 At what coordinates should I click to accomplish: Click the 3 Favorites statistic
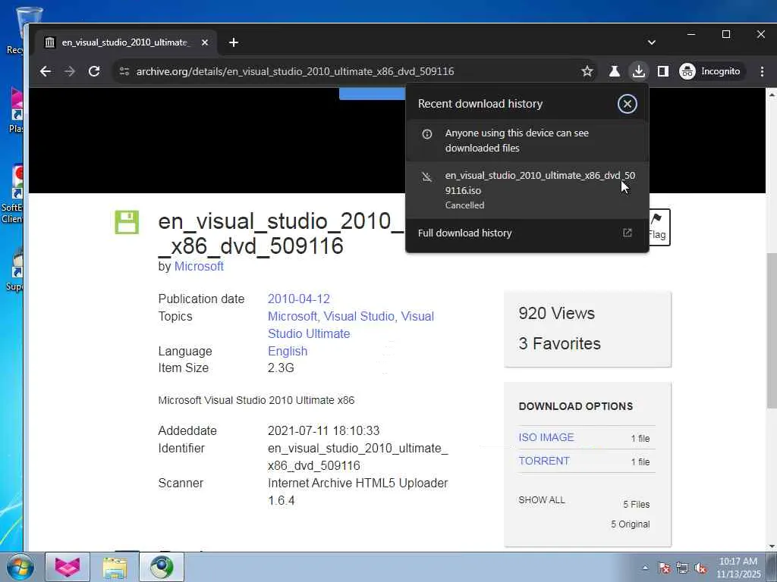tap(559, 343)
